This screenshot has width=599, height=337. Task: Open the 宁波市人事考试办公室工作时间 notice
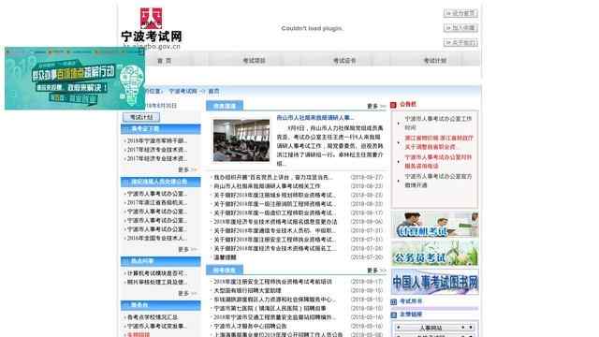point(438,123)
